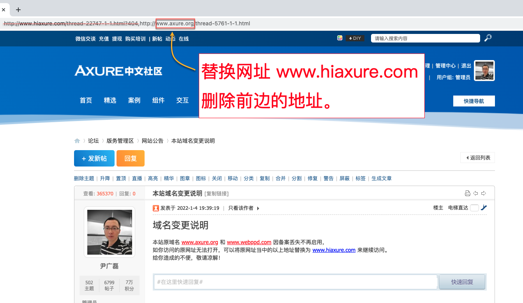Open 尹广磊's profile photo
The image size is (523, 303).
[110, 232]
